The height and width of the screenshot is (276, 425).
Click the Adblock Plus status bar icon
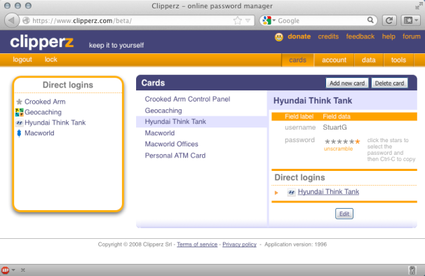[5, 270]
